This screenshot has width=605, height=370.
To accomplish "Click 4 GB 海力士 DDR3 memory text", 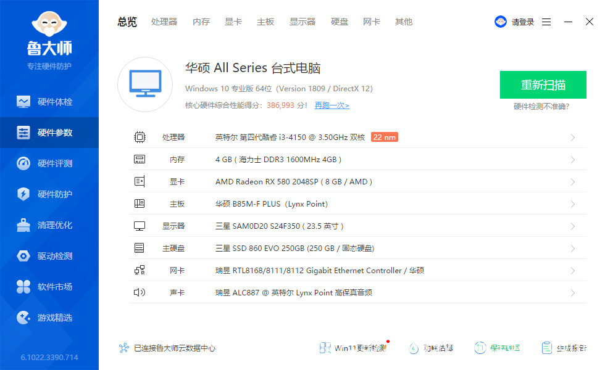I will pos(278,160).
